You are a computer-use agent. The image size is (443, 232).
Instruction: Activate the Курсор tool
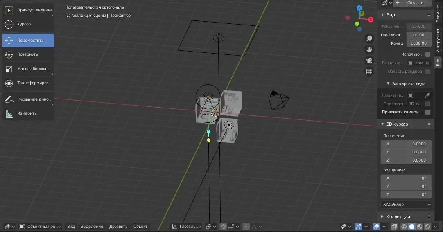tap(28, 24)
